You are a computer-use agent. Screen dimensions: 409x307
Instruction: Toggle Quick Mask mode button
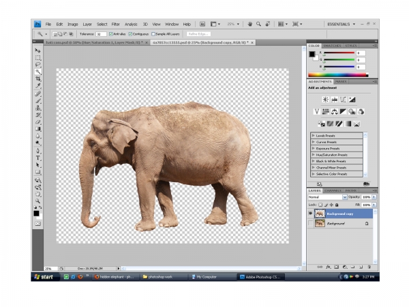(x=37, y=224)
